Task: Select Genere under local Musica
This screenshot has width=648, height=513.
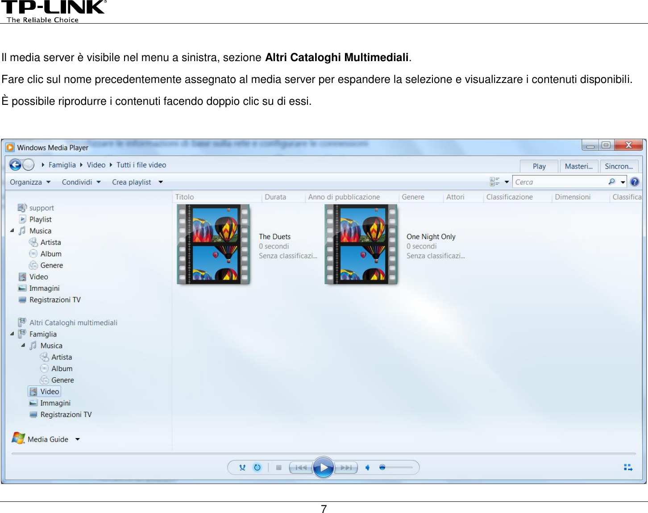Action: click(x=46, y=265)
